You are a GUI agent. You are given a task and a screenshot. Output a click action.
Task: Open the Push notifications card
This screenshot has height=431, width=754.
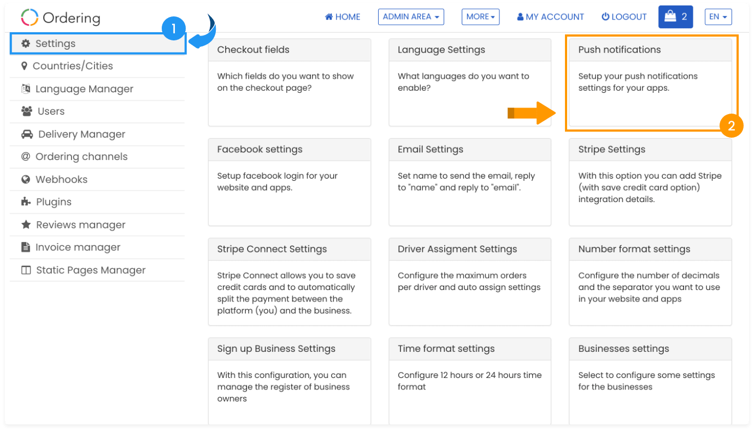tap(650, 82)
